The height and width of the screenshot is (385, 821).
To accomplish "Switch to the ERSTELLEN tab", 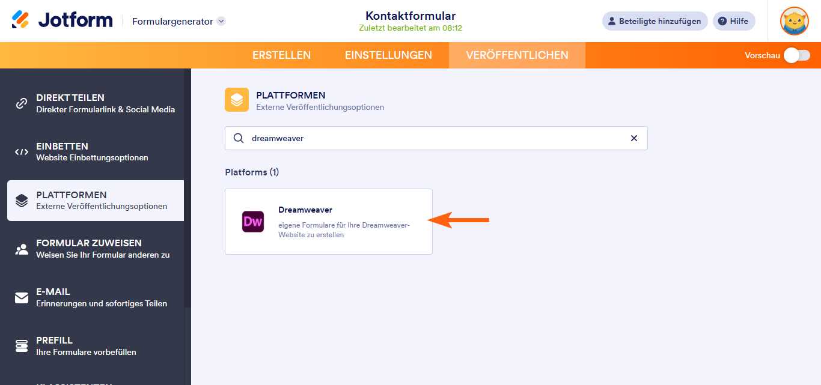I will [x=281, y=55].
